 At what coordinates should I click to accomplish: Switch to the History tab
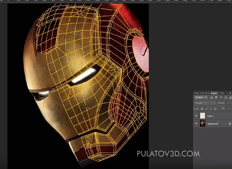pyautogui.click(x=222, y=93)
